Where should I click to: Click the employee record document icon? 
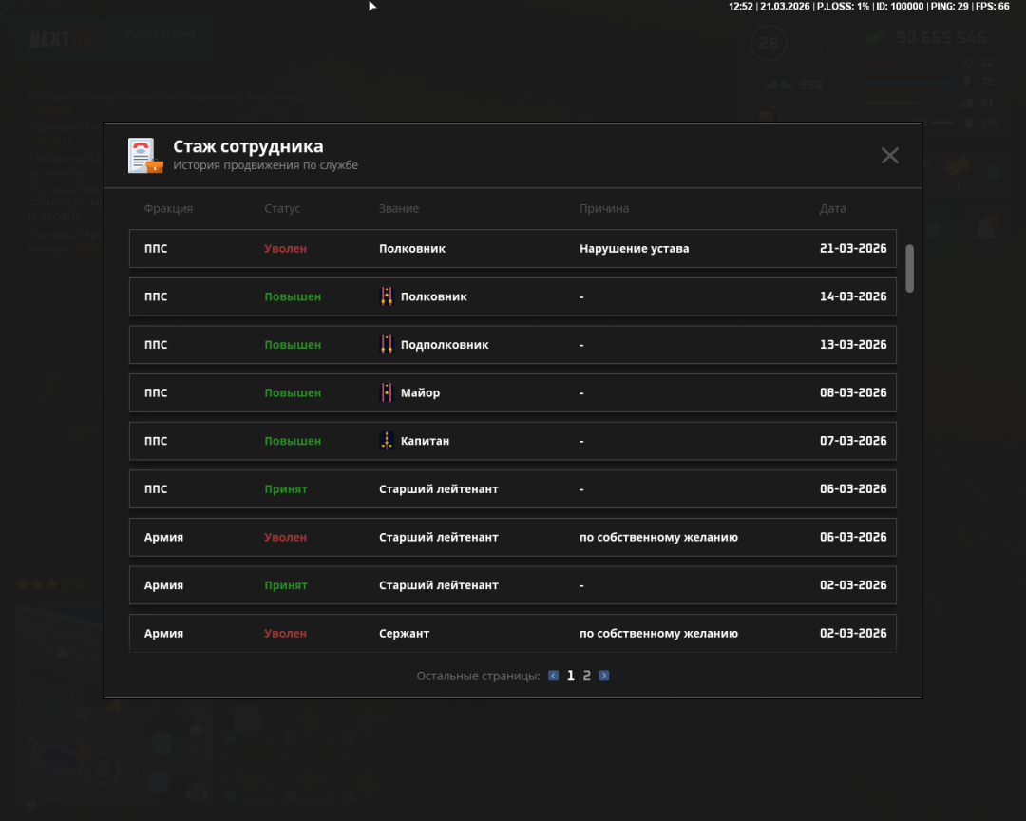coord(145,156)
